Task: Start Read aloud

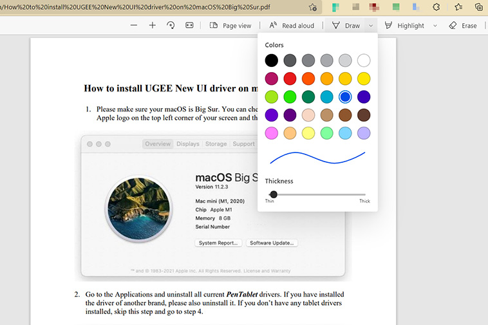Action: [x=292, y=26]
